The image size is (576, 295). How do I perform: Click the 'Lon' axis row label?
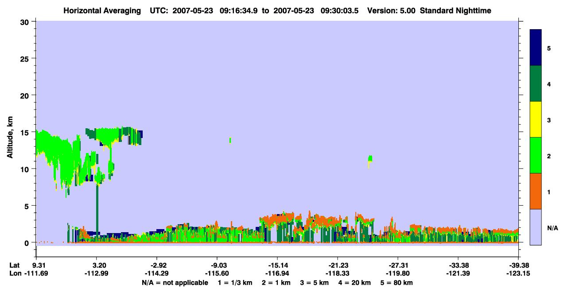[15, 274]
